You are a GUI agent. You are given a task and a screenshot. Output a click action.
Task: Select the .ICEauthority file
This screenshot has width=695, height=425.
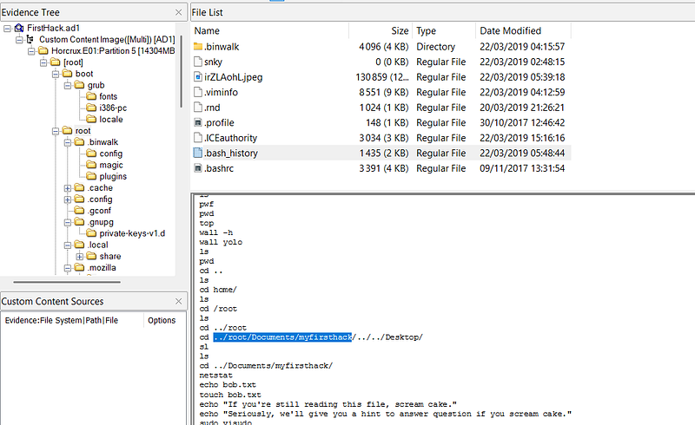(232, 138)
